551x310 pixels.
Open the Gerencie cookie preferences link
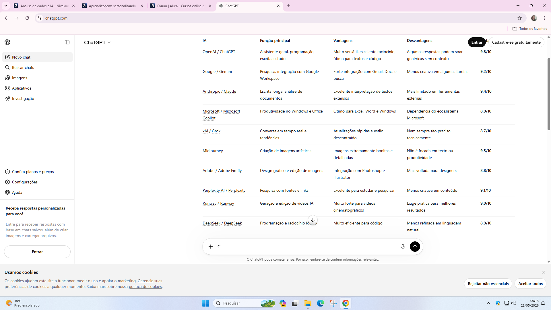click(x=145, y=281)
